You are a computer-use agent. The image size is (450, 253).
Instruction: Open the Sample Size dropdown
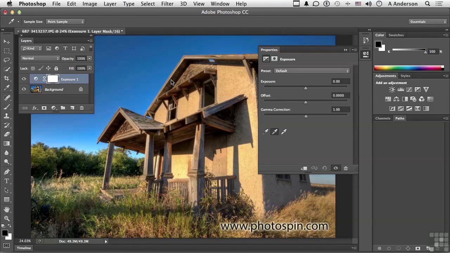[65, 22]
